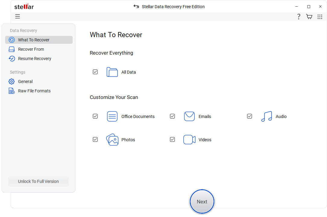
Task: Disable the Emails checkbox
Action: pos(172,116)
